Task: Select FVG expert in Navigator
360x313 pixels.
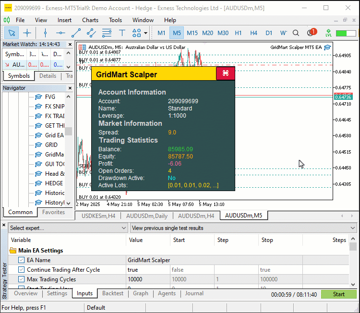Action: (x=50, y=97)
